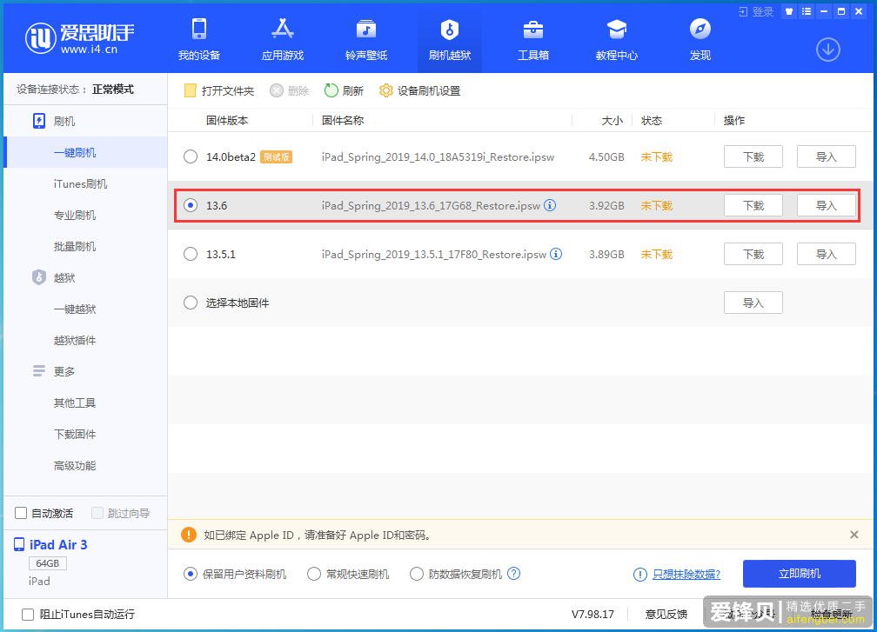Open the 发现 discover tab

(x=700, y=39)
